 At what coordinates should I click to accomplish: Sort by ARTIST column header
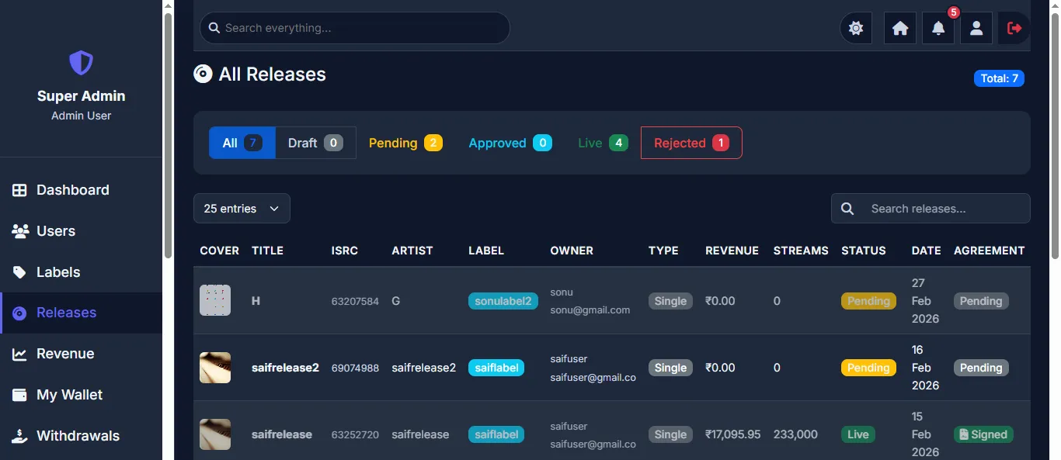(x=412, y=251)
